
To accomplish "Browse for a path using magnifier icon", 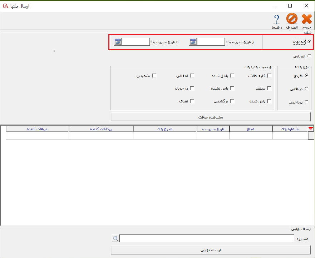I will point(115,238).
